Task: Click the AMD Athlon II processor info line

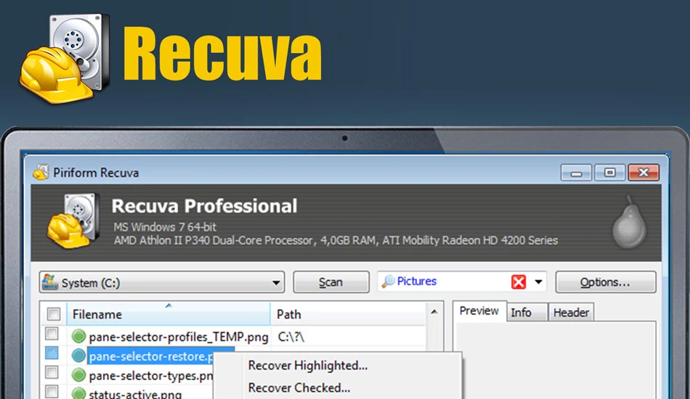Action: click(x=336, y=240)
